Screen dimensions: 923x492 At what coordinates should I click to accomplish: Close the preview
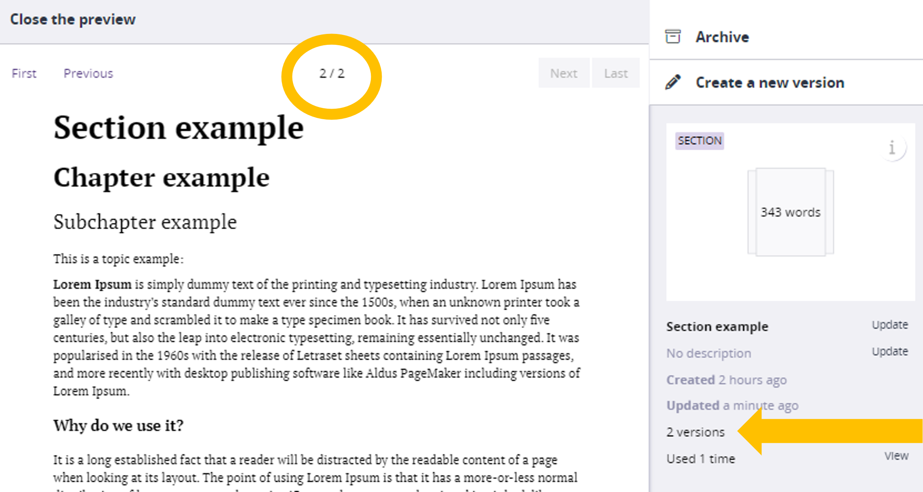[73, 19]
